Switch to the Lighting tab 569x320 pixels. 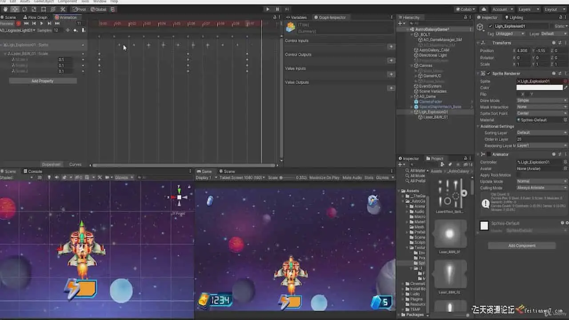tap(514, 17)
